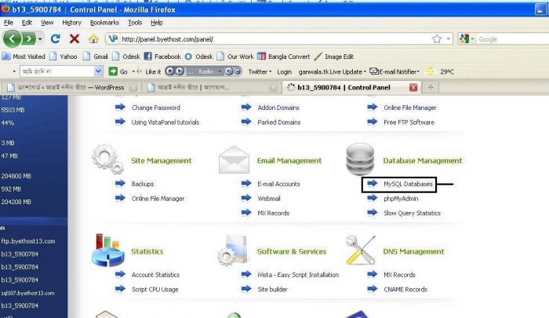Open the Edit menu
The height and width of the screenshot is (318, 549).
point(27,23)
